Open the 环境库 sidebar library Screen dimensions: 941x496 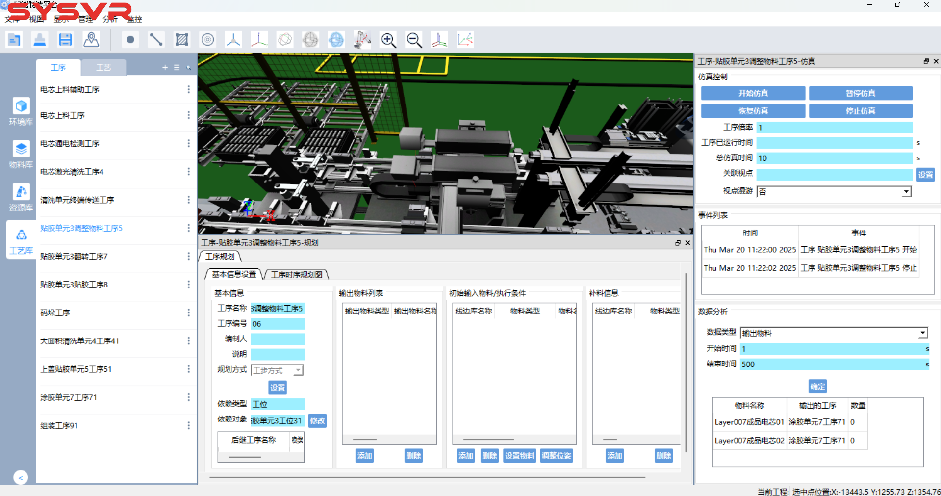(21, 112)
